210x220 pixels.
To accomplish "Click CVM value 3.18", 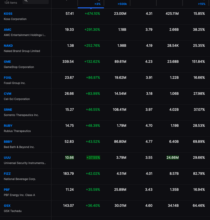I will [149, 94].
